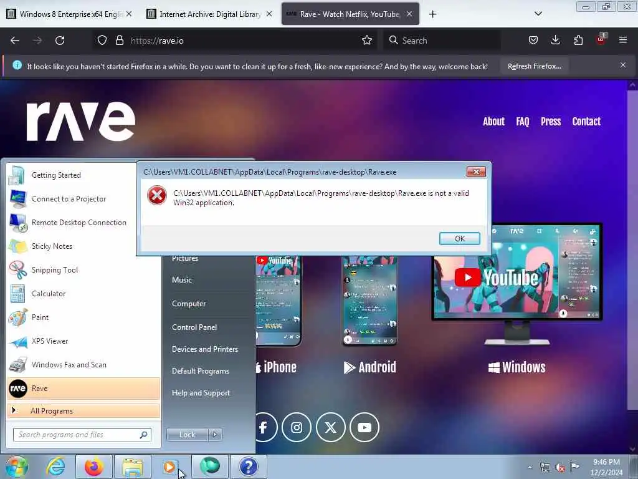Open Rave's YouTube social icon

[x=364, y=427]
